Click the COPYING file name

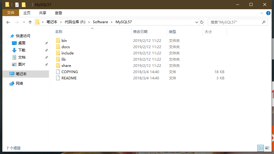70,72
